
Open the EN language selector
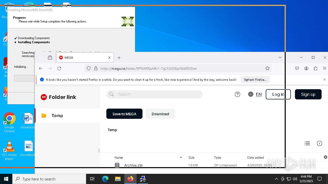[255, 94]
